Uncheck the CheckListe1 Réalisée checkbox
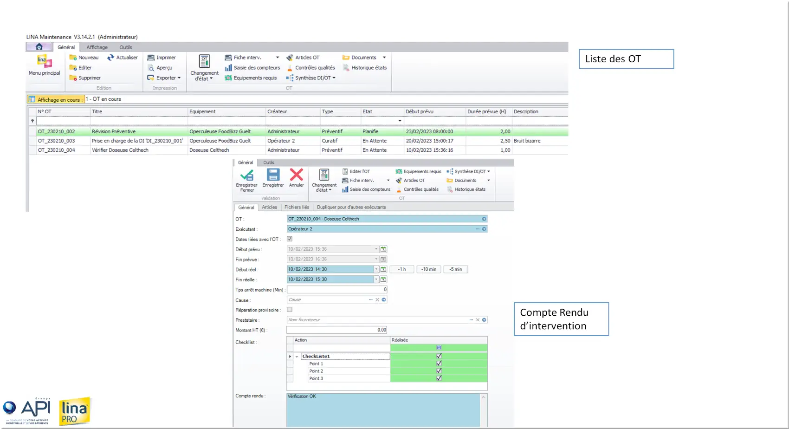The height and width of the screenshot is (429, 789). [439, 356]
